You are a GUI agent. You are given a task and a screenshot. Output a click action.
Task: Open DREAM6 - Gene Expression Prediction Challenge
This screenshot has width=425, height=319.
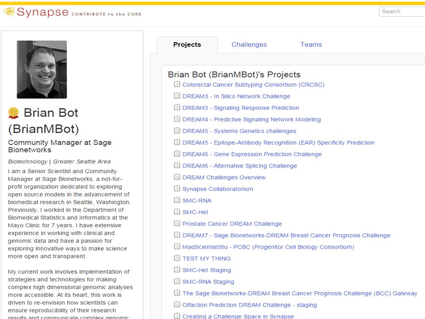(252, 154)
